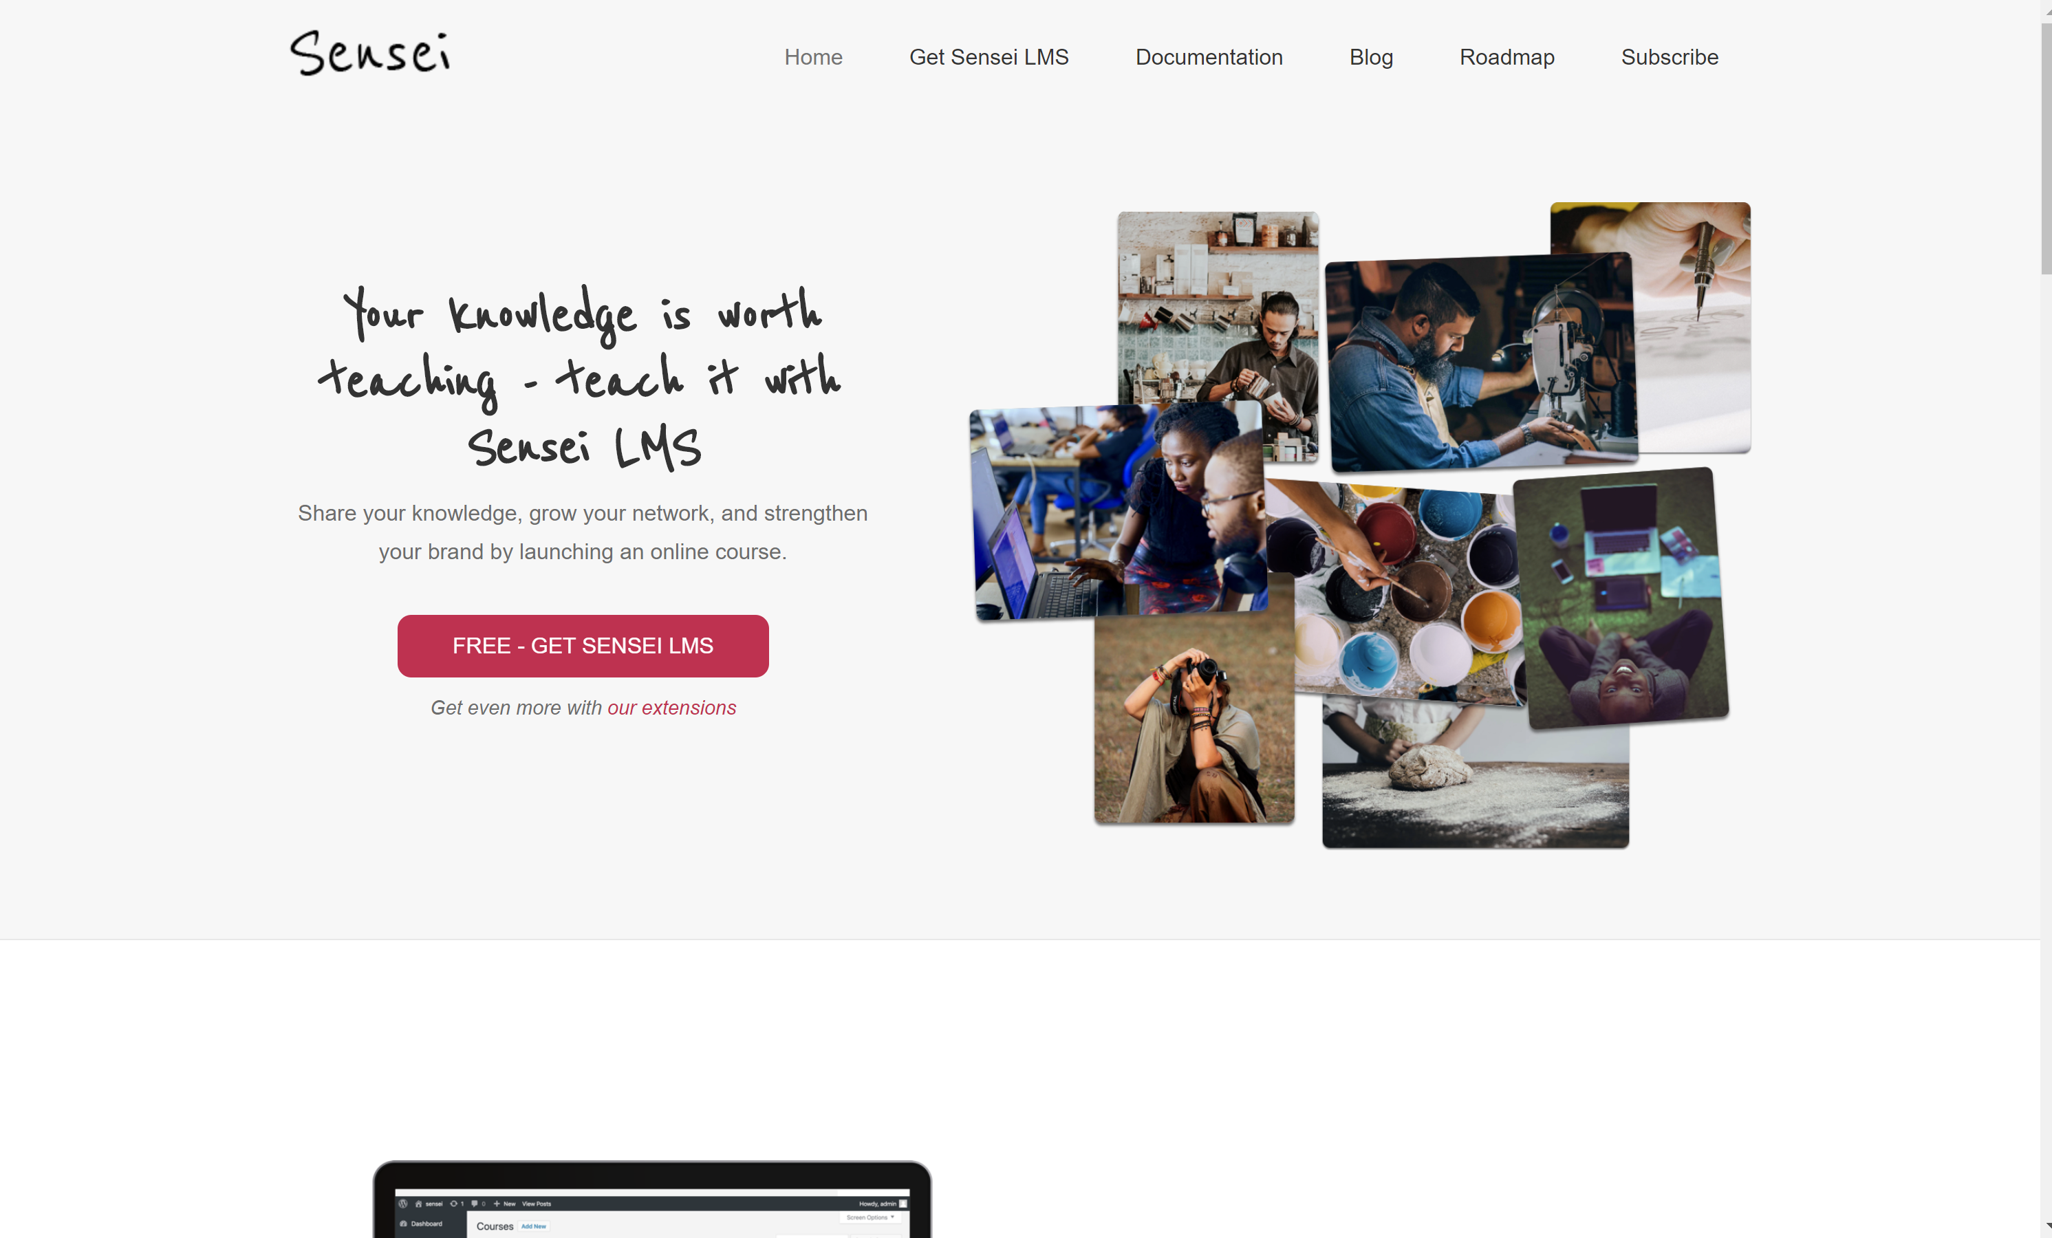
Task: Select the sewing machine tailor photo
Action: point(1481,362)
